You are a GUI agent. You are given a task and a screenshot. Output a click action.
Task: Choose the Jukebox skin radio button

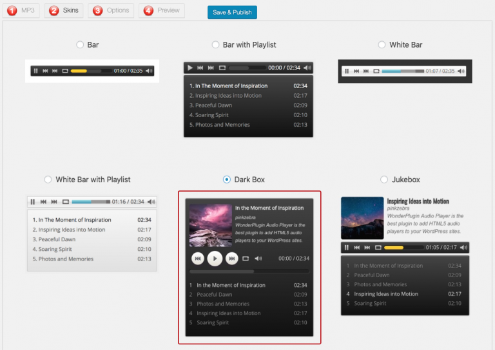click(x=384, y=180)
